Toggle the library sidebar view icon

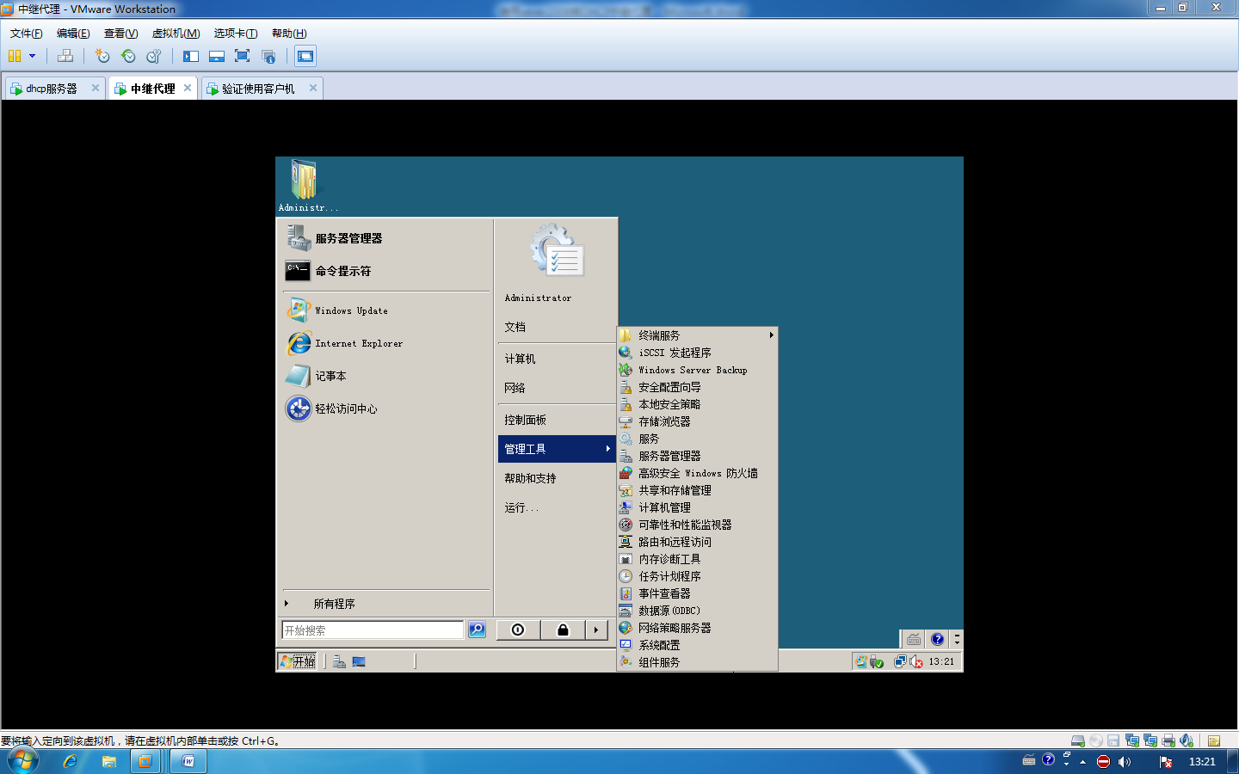191,56
